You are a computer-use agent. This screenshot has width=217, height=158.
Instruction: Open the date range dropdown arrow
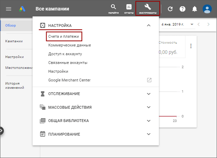192,24
